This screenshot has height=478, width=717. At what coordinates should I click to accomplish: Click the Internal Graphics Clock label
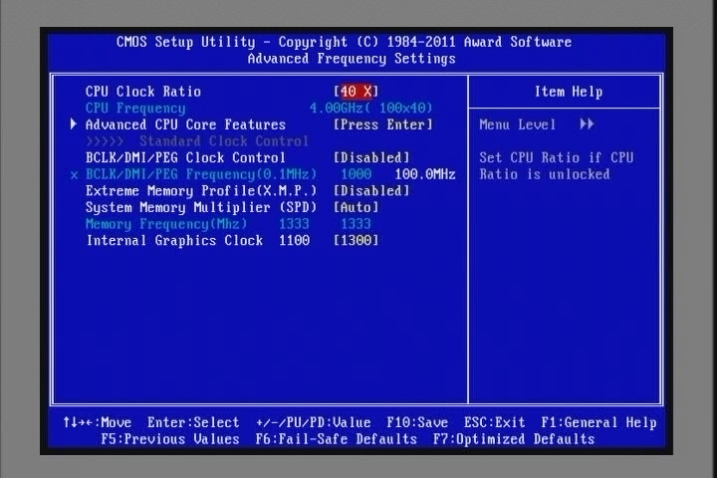point(174,241)
